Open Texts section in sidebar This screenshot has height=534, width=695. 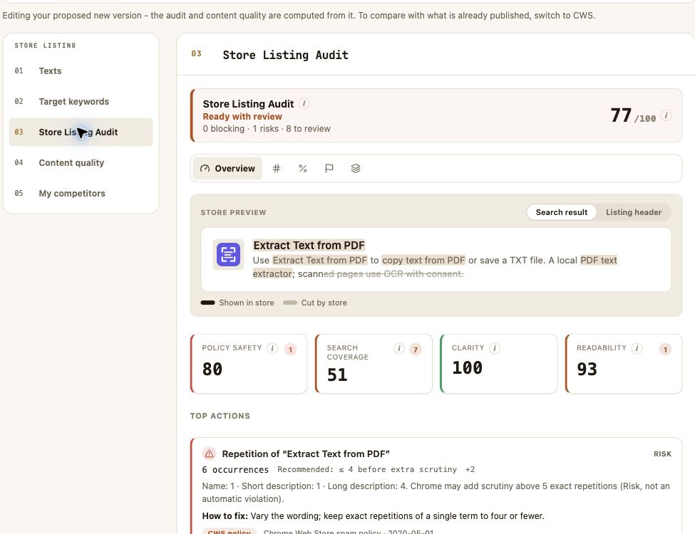81,71
